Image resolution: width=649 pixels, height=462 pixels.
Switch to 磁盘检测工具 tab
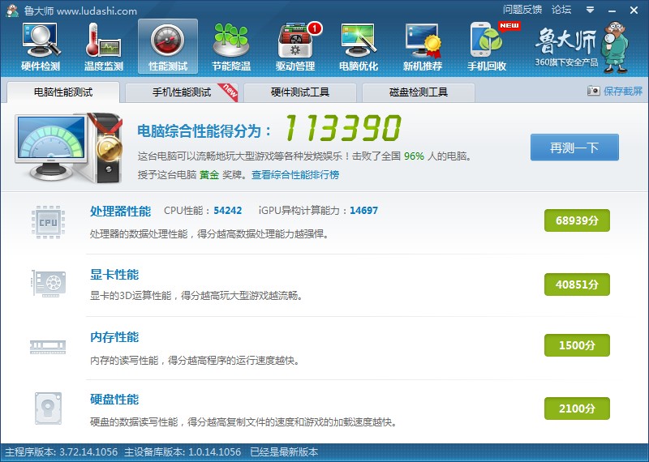418,92
